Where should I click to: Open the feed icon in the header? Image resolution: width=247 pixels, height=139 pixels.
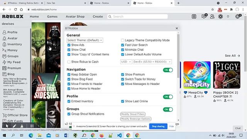point(194,16)
